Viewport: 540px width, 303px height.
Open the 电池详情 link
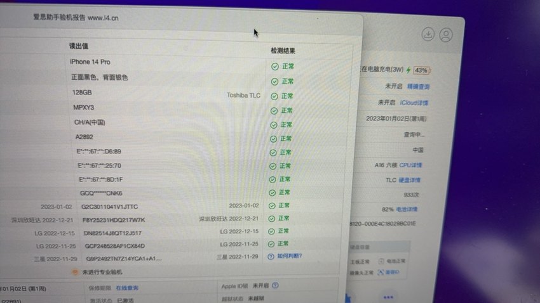point(407,209)
